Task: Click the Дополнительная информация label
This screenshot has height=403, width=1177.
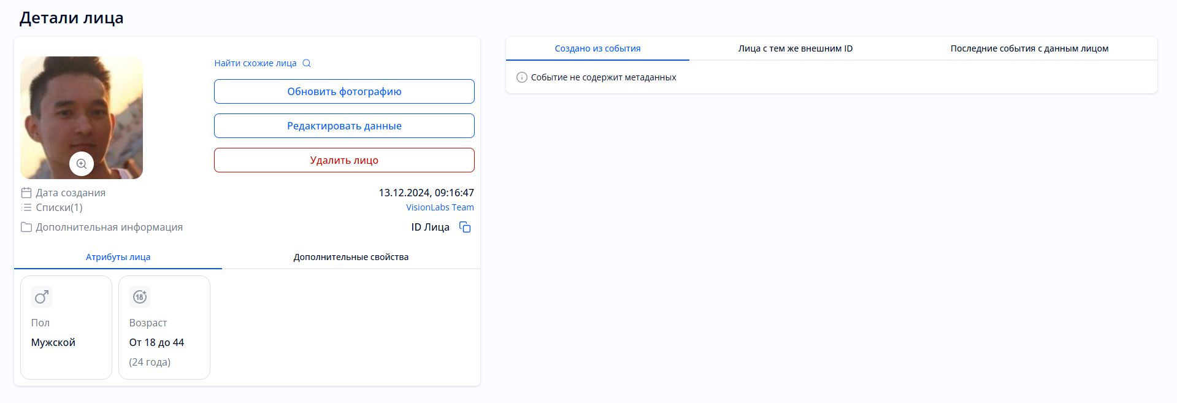Action: click(x=109, y=227)
